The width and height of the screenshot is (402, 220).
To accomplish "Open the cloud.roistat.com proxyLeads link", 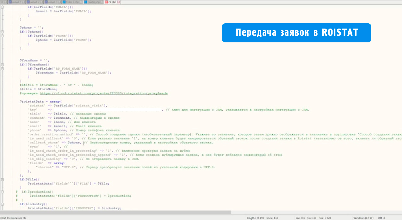I will point(104,93).
